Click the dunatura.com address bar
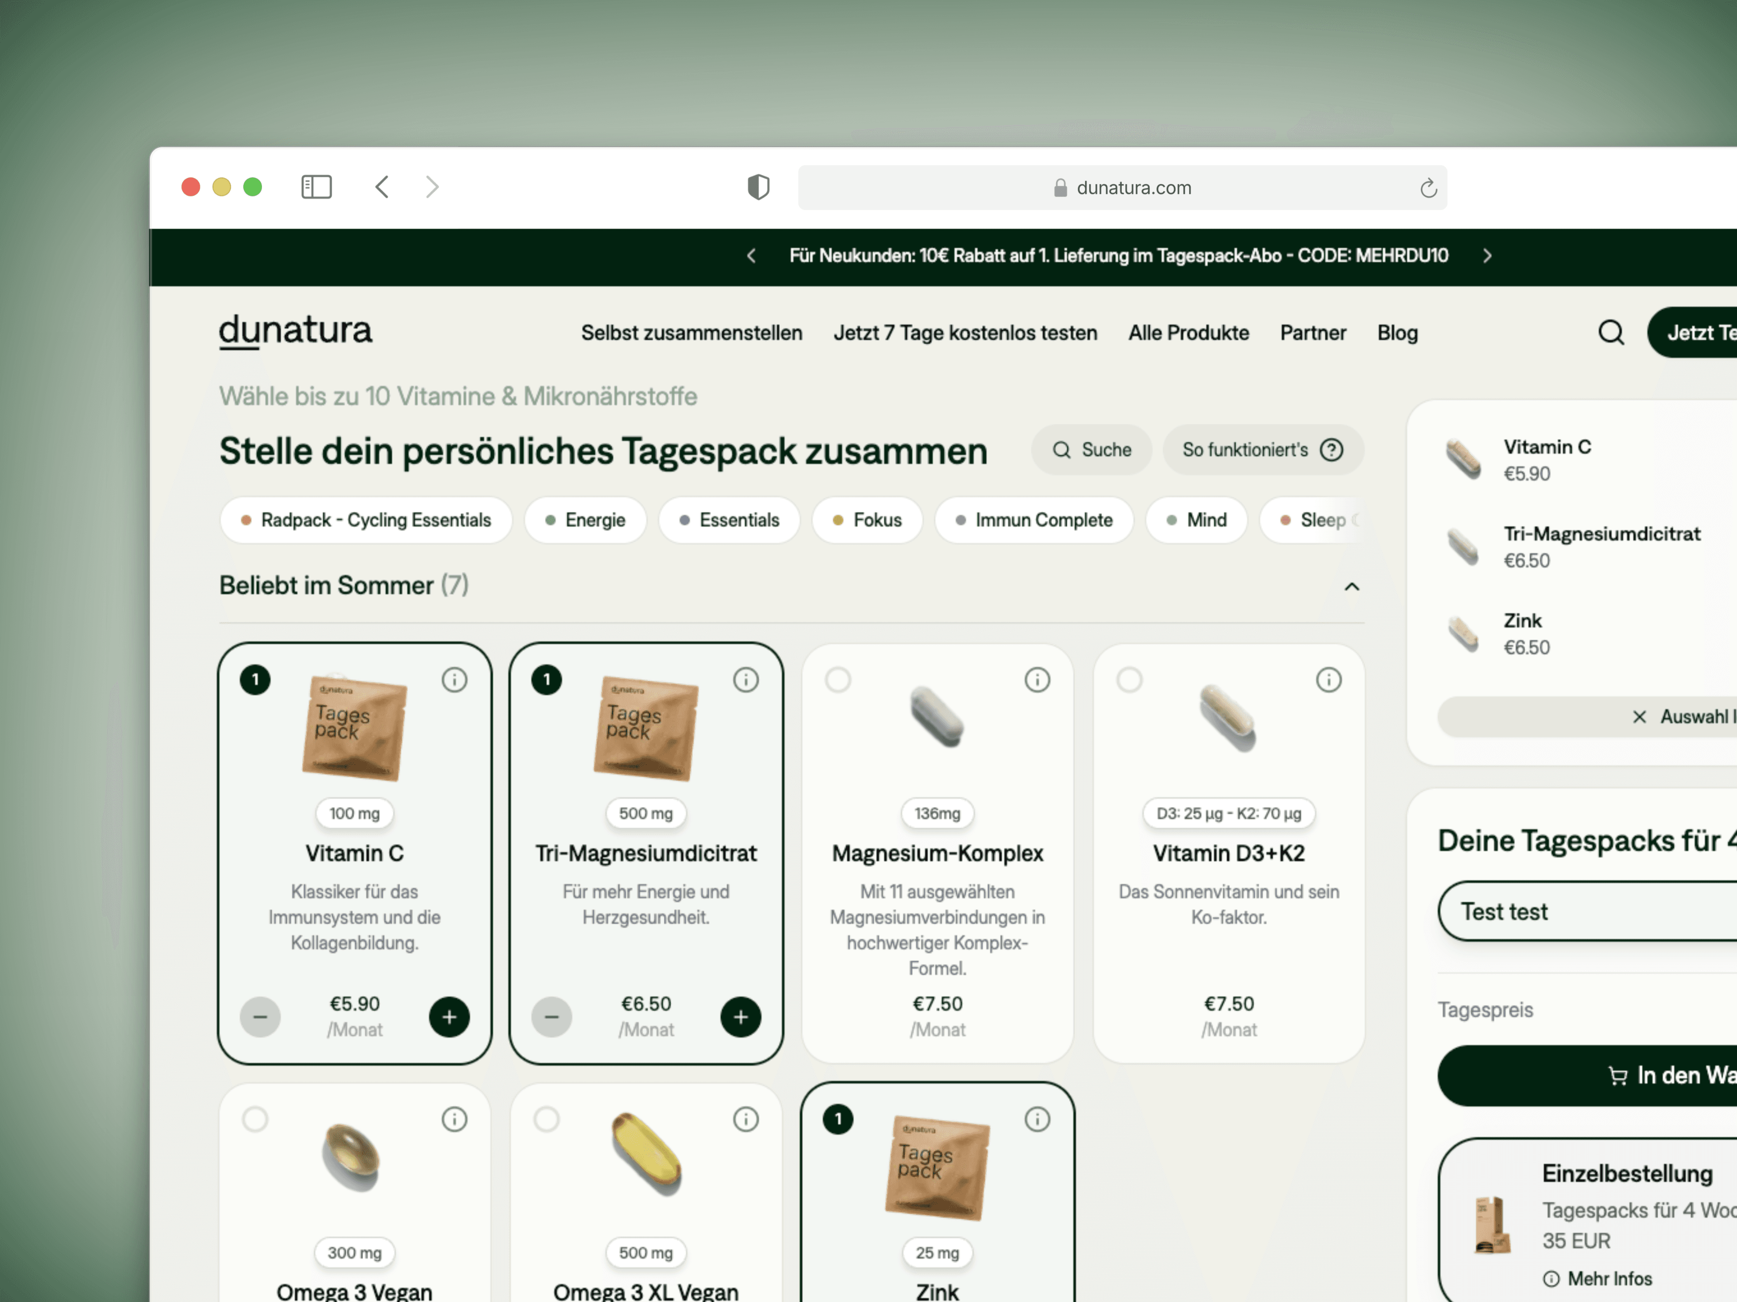 tap(1122, 188)
